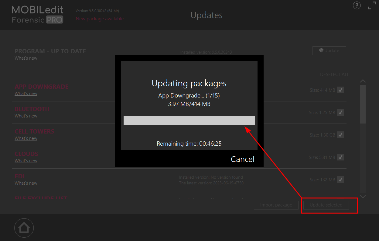
Task: Uncheck the Bluetooth package checkbox
Action: 340,112
